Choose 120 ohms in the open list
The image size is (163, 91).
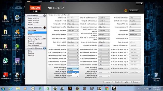73,72
